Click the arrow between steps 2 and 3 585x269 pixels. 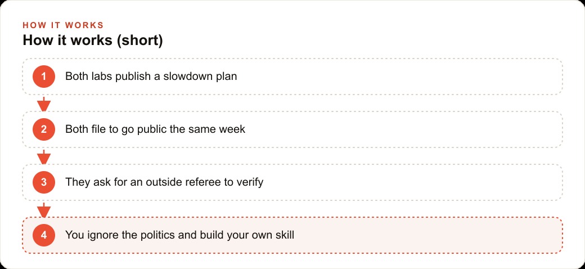pos(44,156)
